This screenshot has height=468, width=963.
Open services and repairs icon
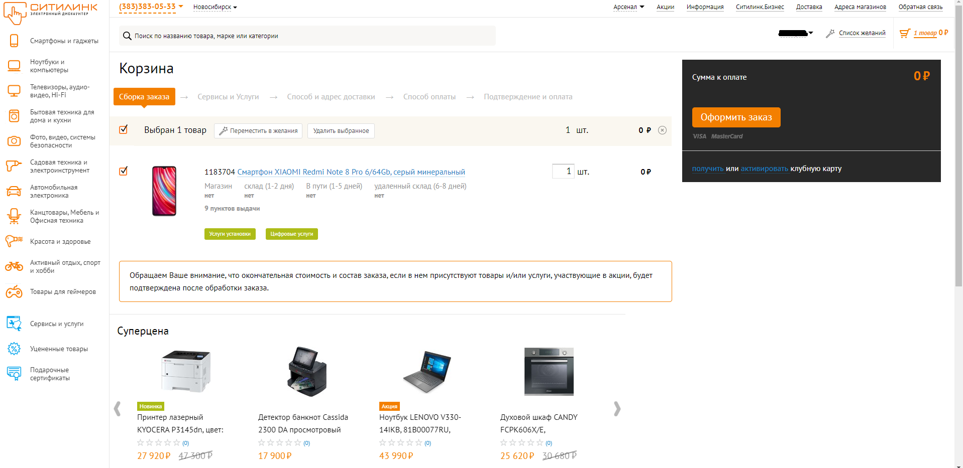tap(14, 324)
